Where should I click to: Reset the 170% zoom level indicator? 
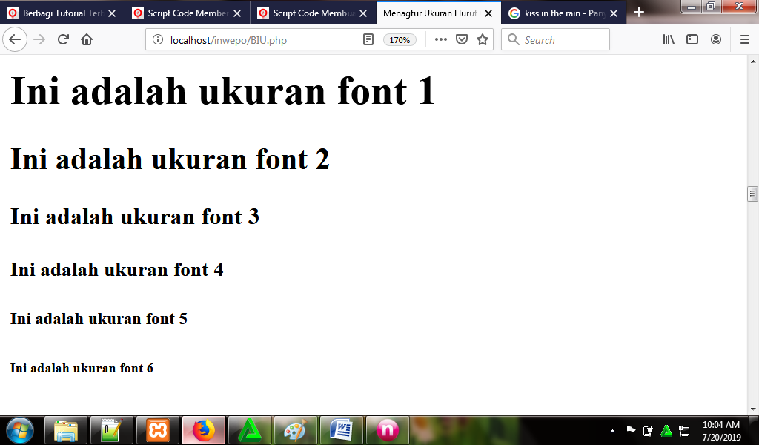tap(400, 40)
